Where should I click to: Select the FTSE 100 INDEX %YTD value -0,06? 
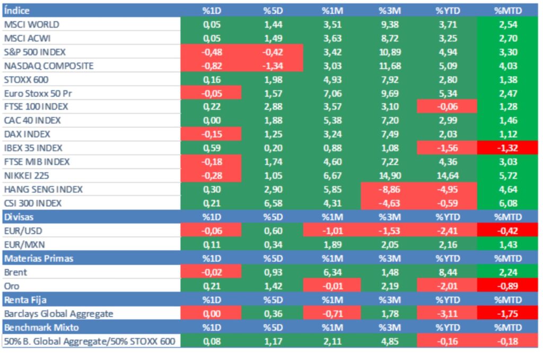447,107
